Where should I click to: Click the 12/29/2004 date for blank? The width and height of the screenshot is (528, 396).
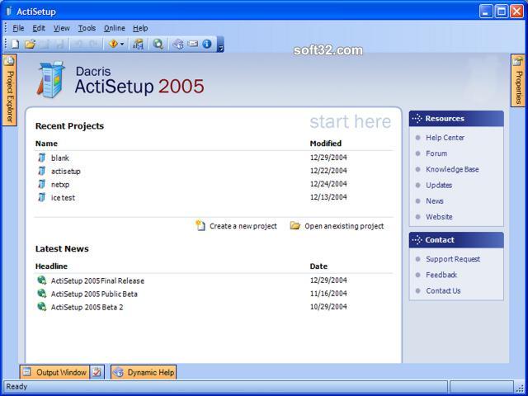coord(328,158)
